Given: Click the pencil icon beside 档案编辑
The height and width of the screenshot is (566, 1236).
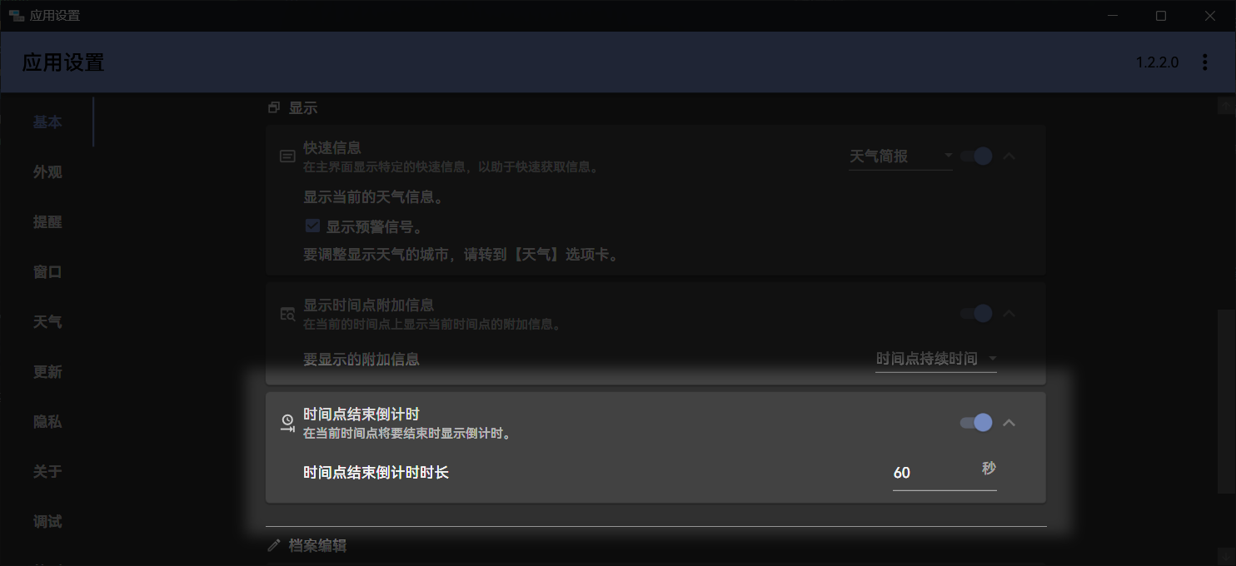Looking at the screenshot, I should tap(274, 545).
